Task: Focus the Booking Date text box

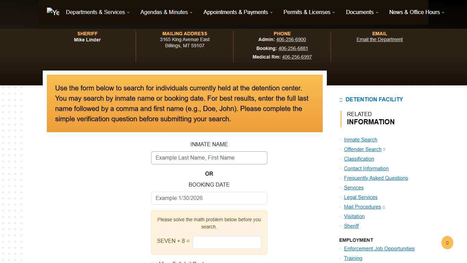Action: (x=209, y=198)
